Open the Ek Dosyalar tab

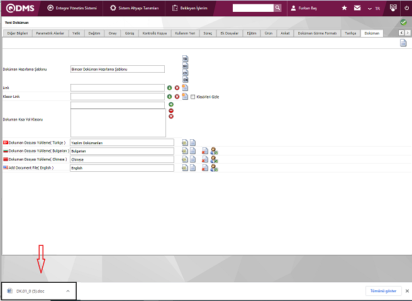229,33
